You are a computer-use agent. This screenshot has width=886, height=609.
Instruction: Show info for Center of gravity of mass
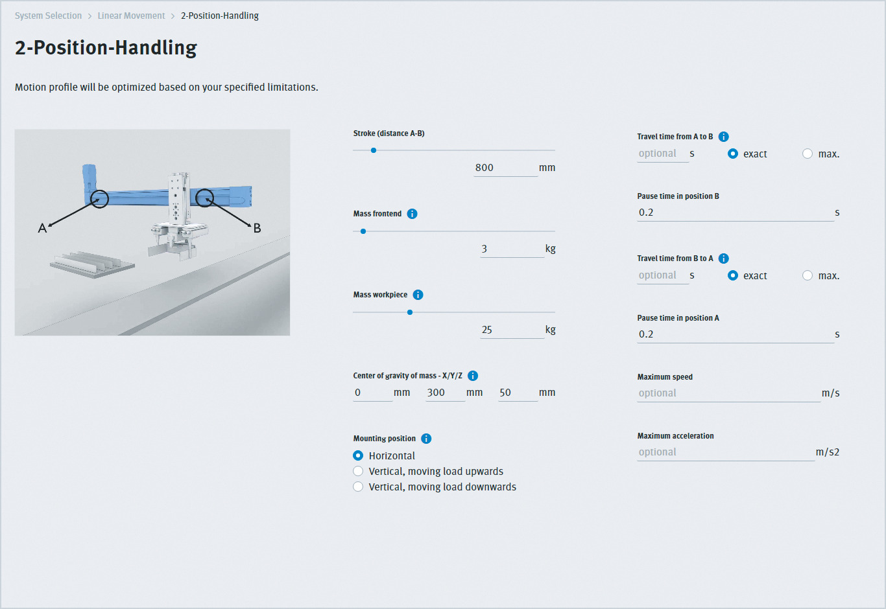coord(473,376)
